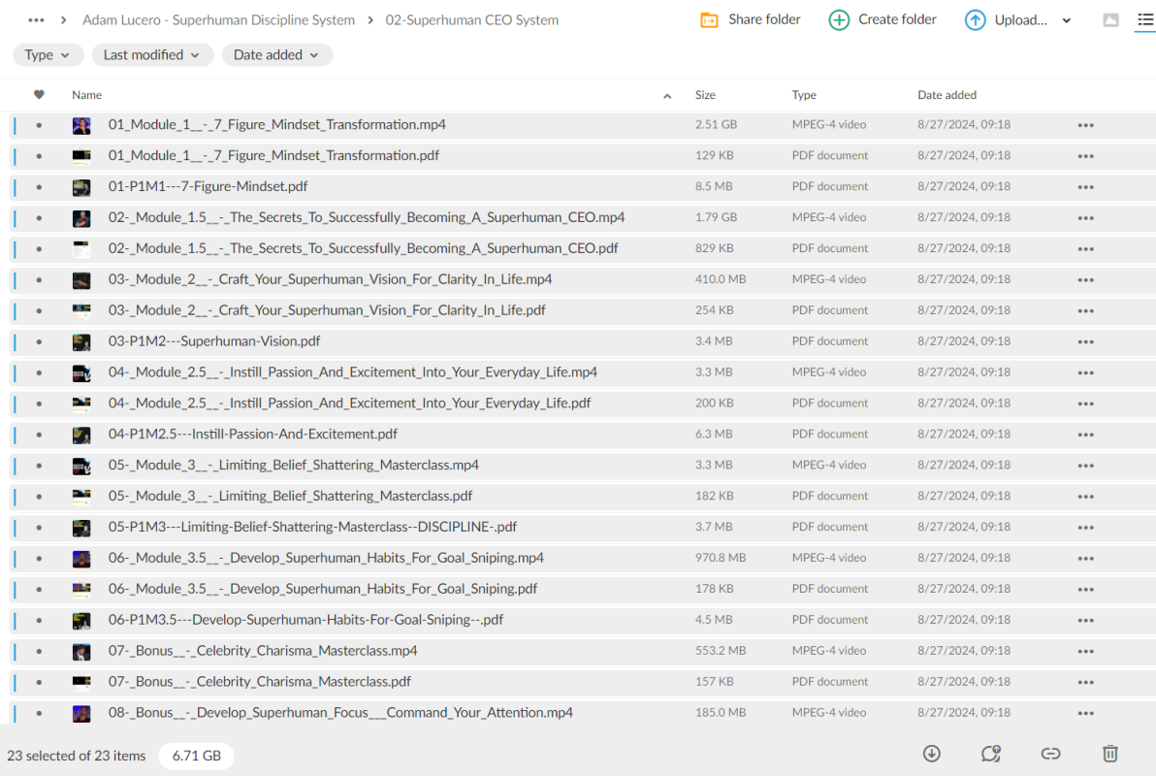Open the Date added filter dropdown
The image size is (1156, 776).
click(276, 55)
